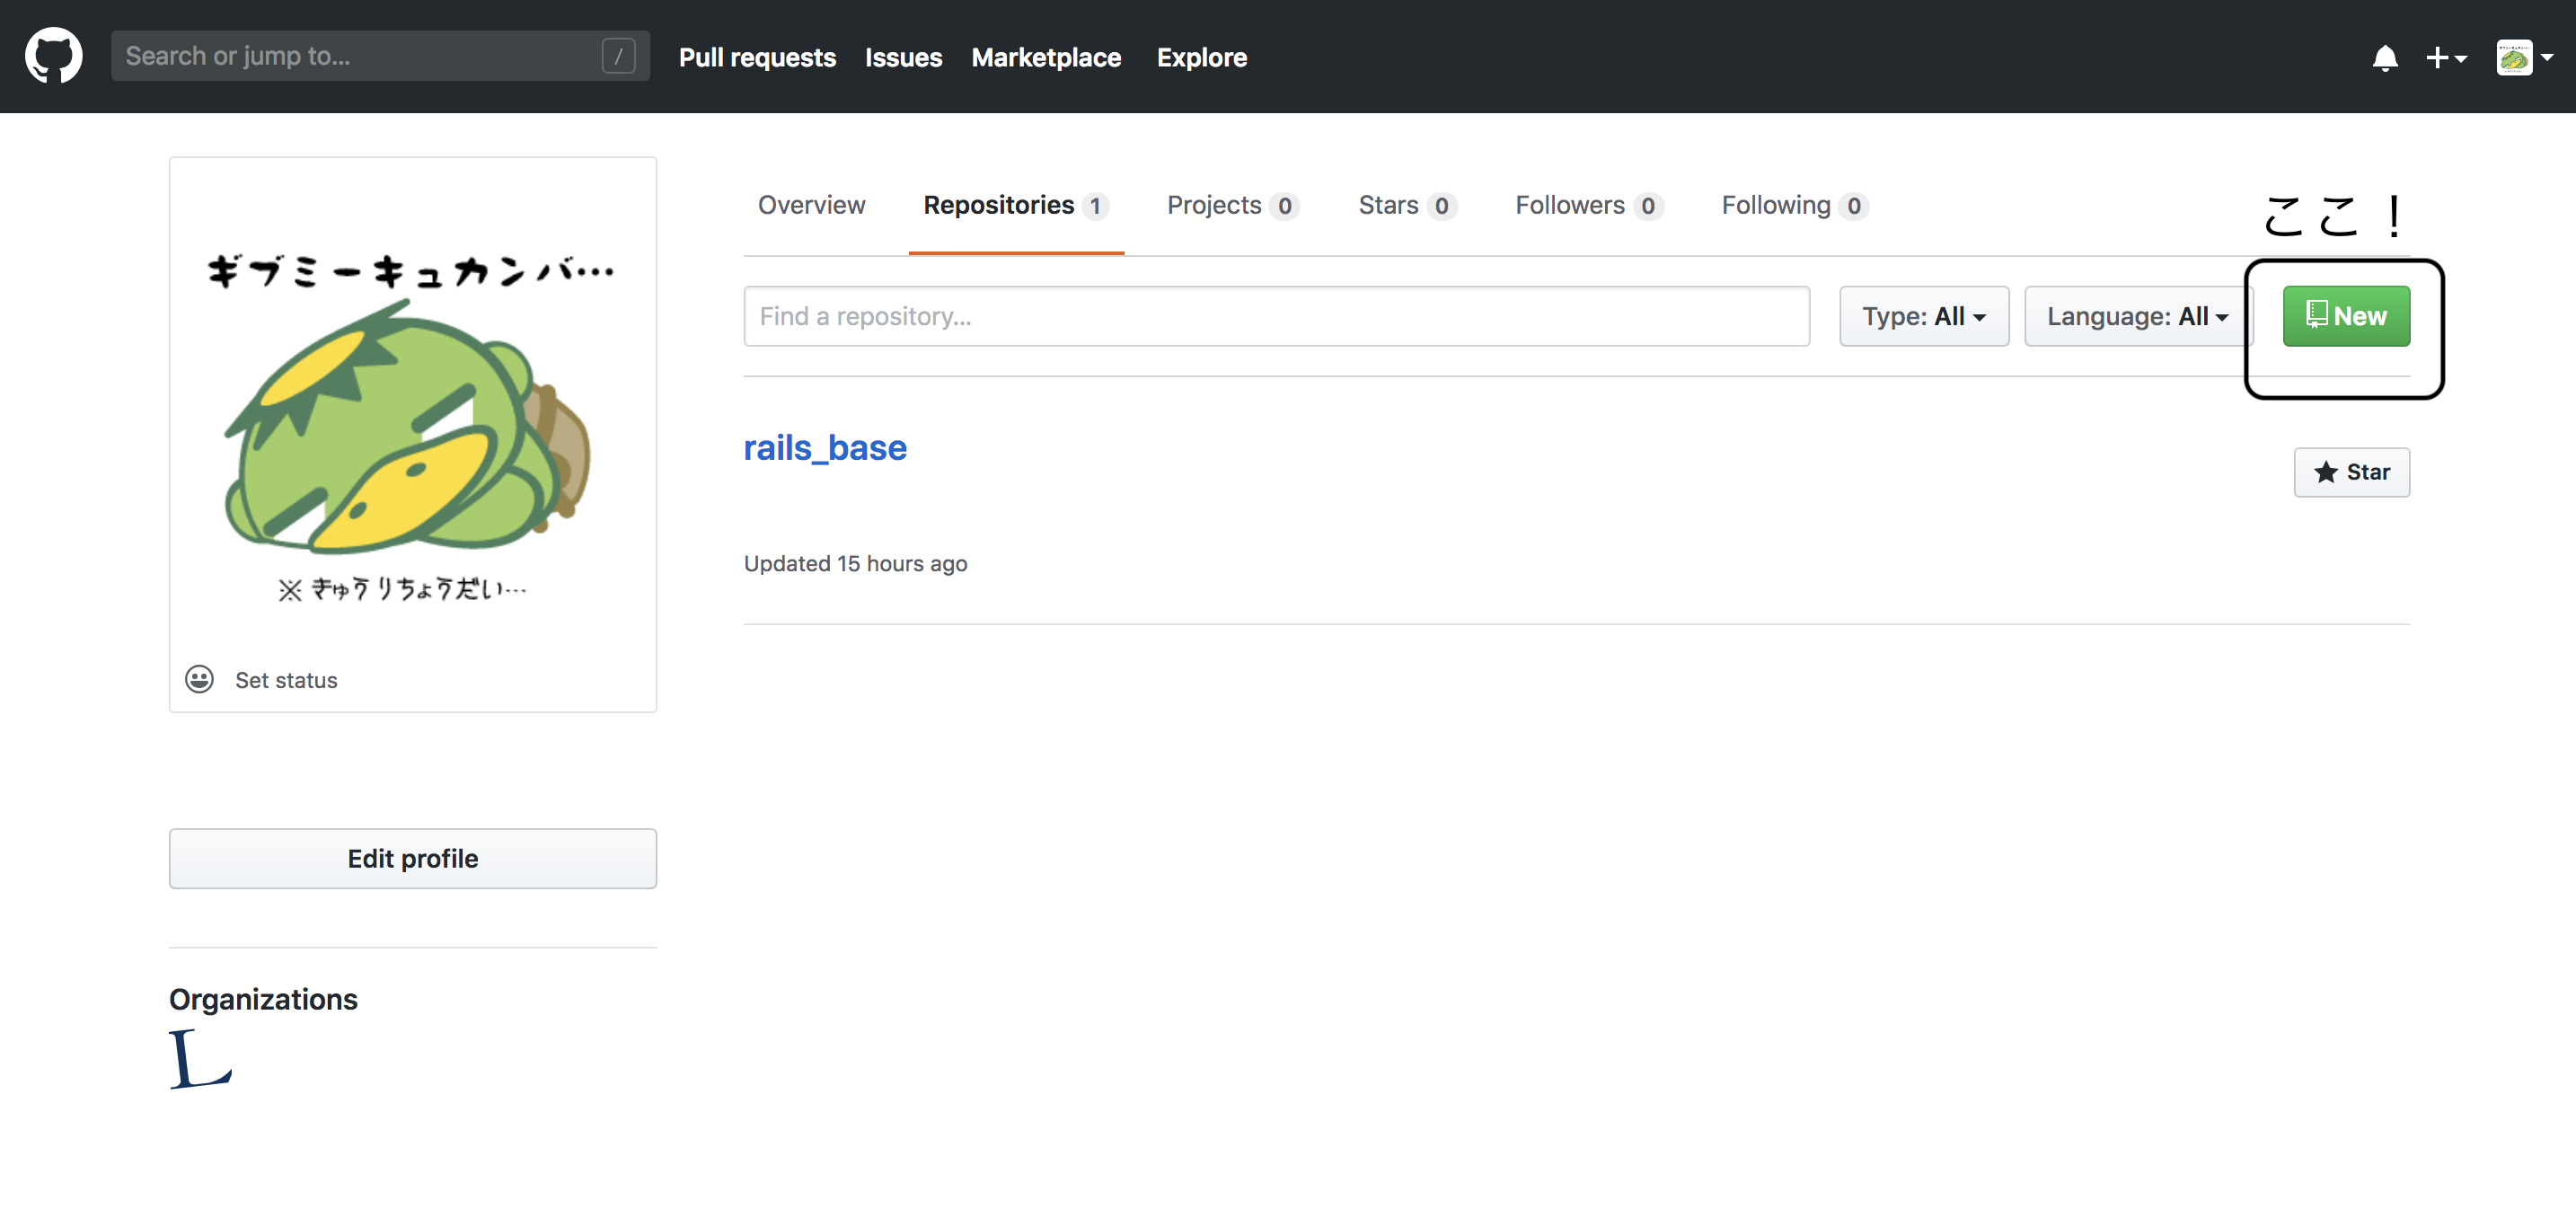2576x1209 pixels.
Task: Select the Repositories tab
Action: 1016,205
